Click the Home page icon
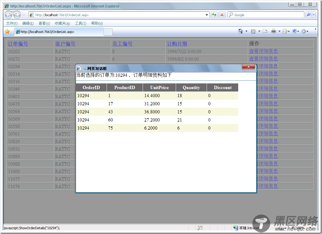Screen dimensions: 322x234 241,31
